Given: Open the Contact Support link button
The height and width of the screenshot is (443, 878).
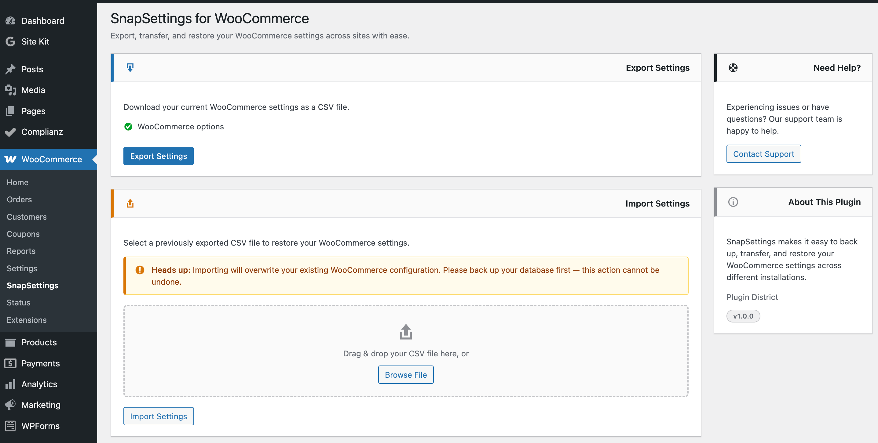Looking at the screenshot, I should click(763, 154).
